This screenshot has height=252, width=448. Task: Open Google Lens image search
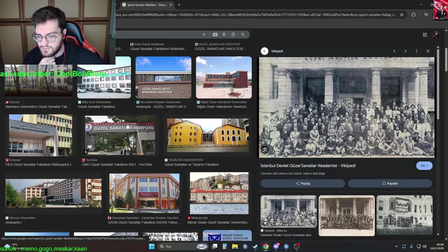pyautogui.click(x=233, y=34)
